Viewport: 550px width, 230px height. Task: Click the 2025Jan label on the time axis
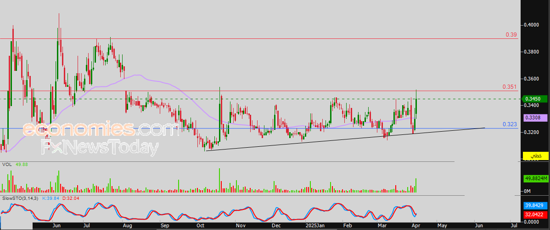tap(314, 226)
